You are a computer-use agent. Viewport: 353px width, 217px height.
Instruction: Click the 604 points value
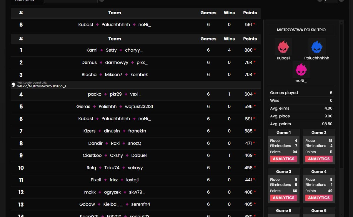click(248, 94)
